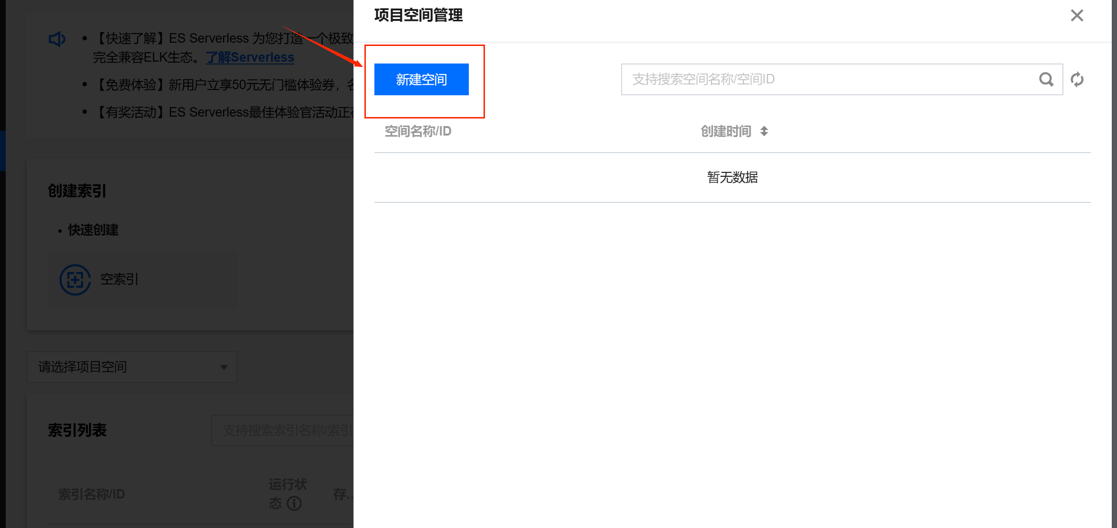This screenshot has height=528, width=1117.
Task: Click the 索引名称/ID column header
Action: (92, 494)
